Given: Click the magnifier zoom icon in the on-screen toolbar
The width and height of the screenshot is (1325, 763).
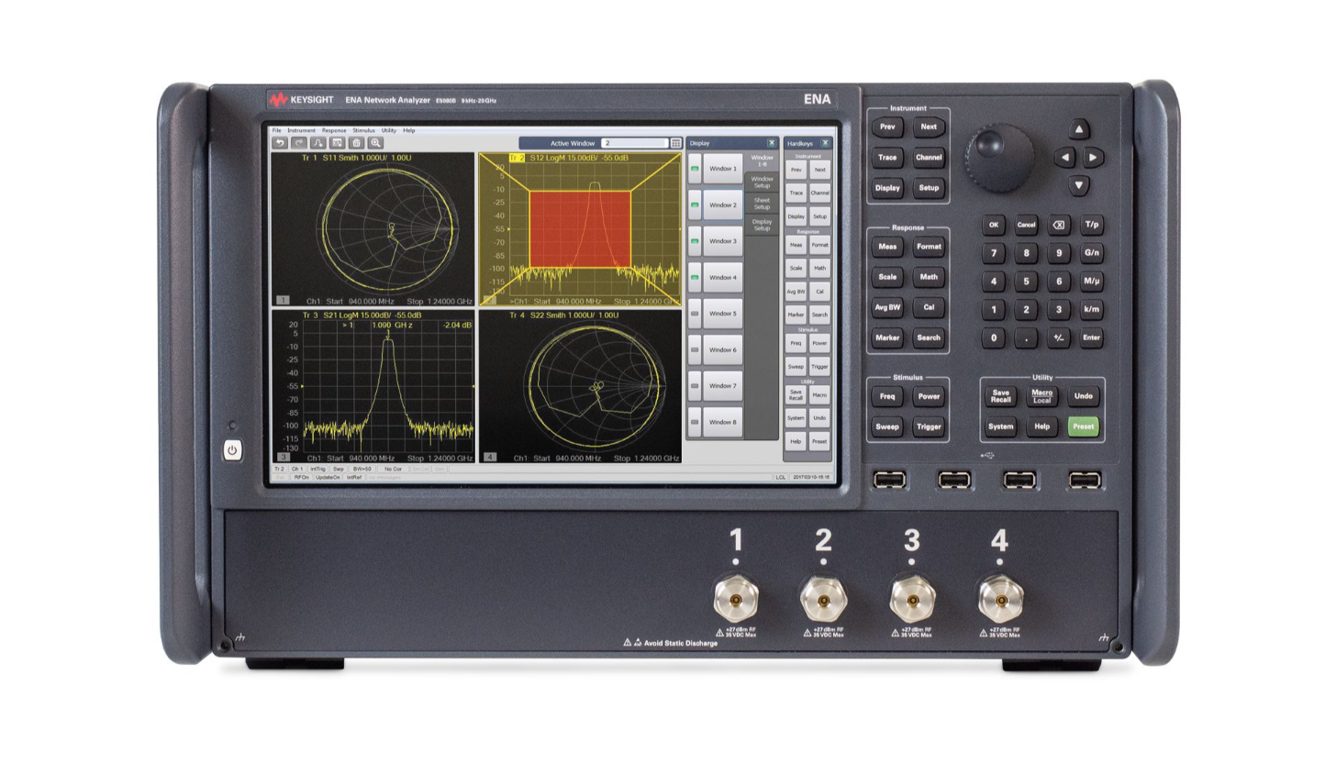Looking at the screenshot, I should click(x=375, y=143).
